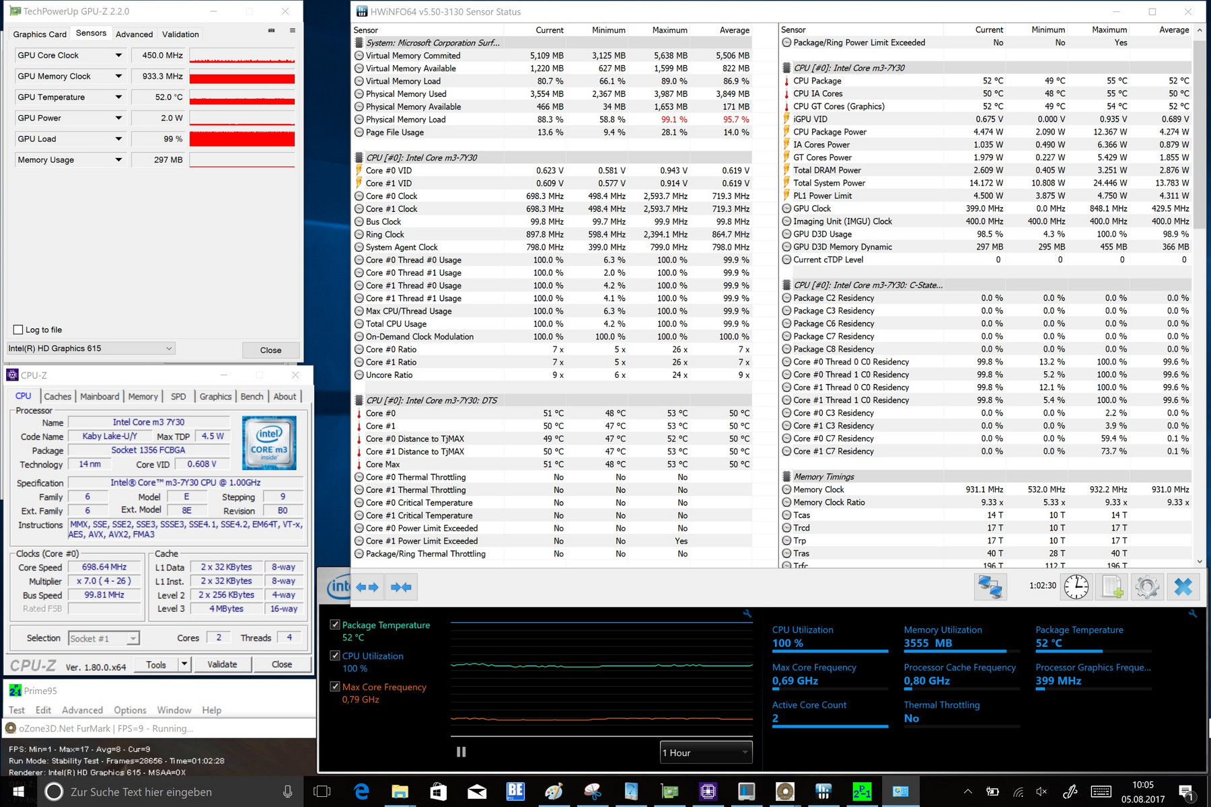Viewport: 1211px width, 807px height.
Task: Uncheck the CPU Utilization graph checkbox
Action: tap(334, 656)
